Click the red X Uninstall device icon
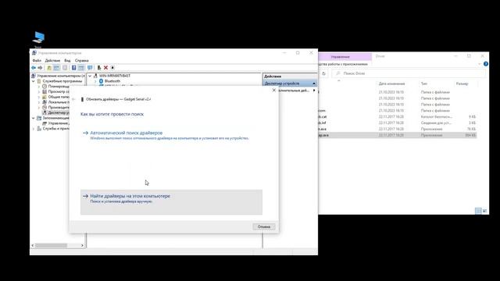The width and height of the screenshot is (500, 281). click(105, 68)
